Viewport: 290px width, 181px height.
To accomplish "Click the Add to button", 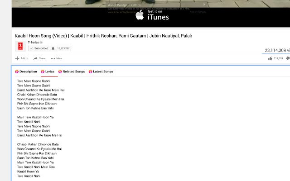I will pyautogui.click(x=22, y=58).
